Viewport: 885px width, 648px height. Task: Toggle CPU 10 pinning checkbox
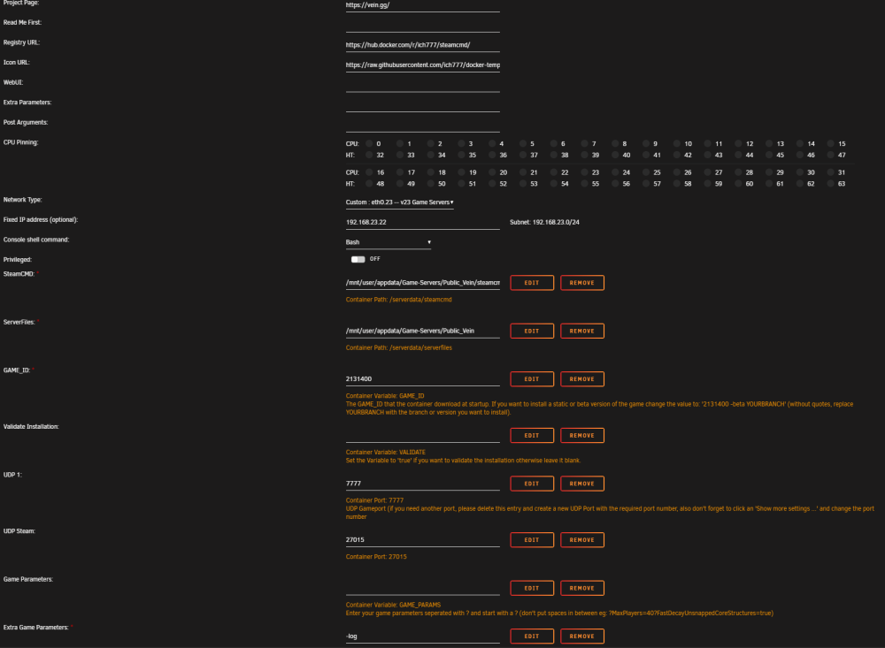677,144
